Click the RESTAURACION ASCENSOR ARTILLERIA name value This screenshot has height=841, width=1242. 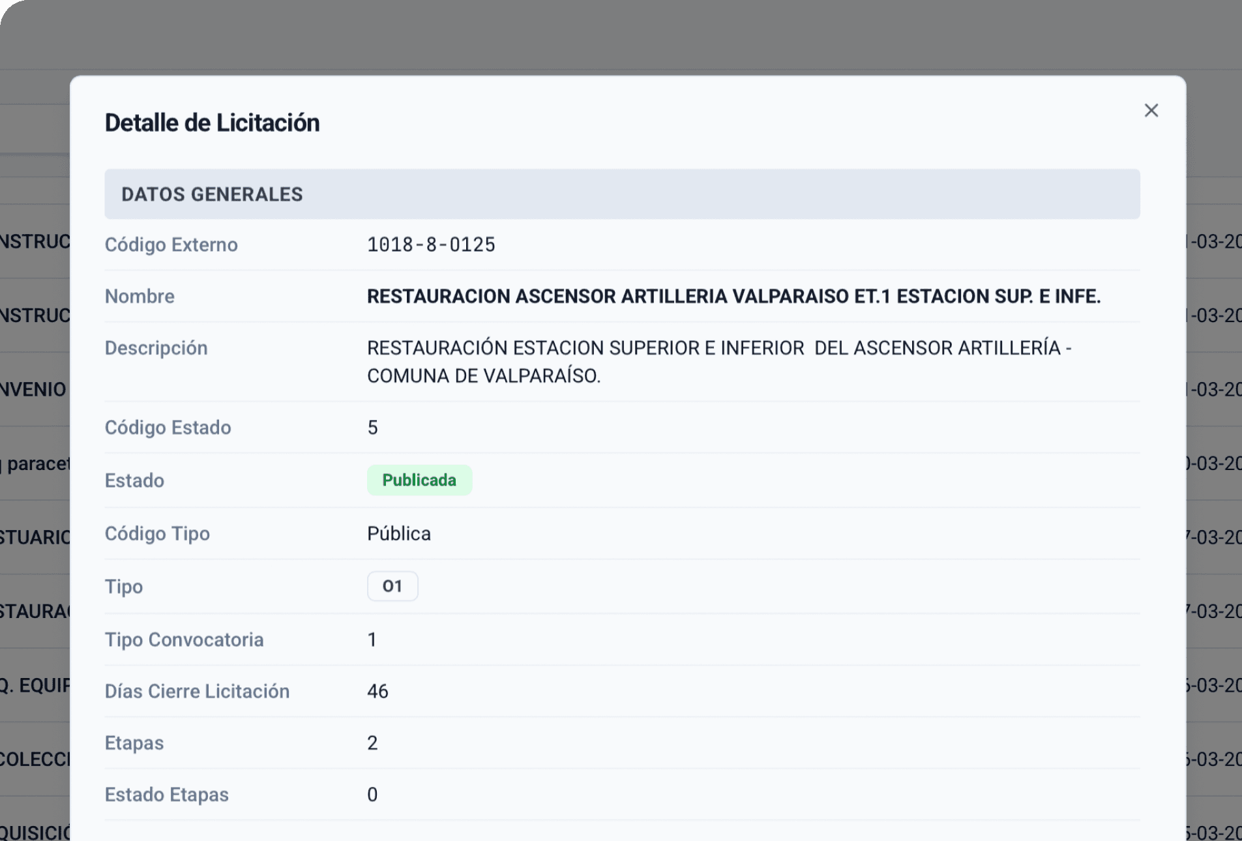click(733, 296)
